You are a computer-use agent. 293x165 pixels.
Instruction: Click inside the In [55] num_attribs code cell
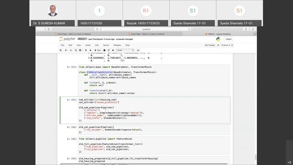[154, 110]
